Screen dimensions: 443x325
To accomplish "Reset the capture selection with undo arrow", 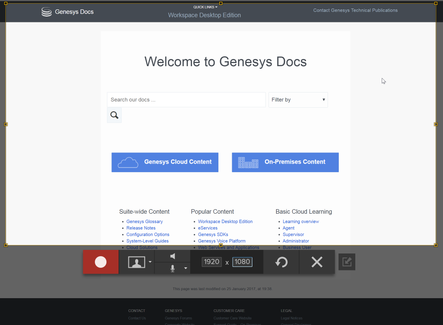I will (x=281, y=262).
